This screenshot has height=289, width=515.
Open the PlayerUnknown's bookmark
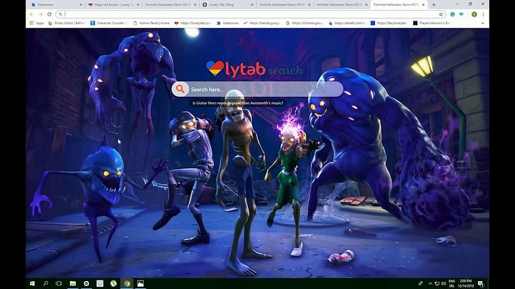point(431,23)
